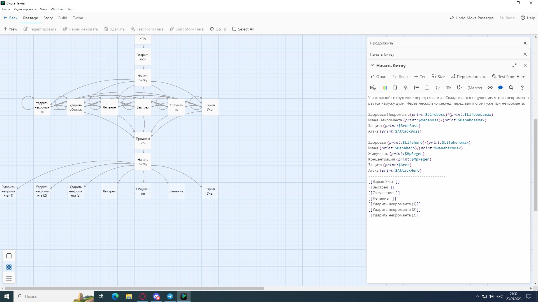The image size is (538, 302).
Task: Expand the collapsed Продолжить passage header
Action: (x=381, y=43)
